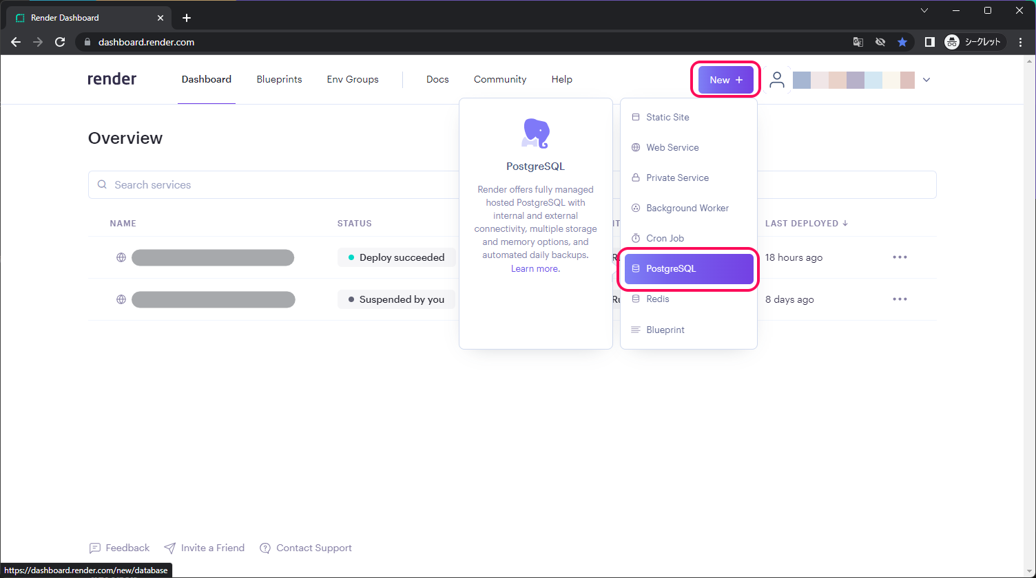The image size is (1036, 578).
Task: Open the three-dot menu for the 8 days ago service
Action: 900,299
